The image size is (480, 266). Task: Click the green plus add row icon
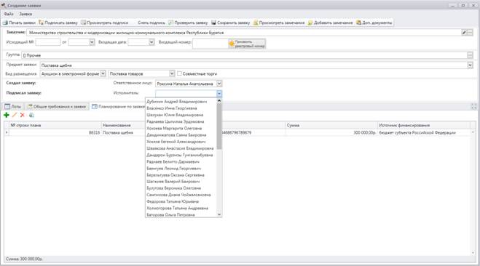point(6,115)
